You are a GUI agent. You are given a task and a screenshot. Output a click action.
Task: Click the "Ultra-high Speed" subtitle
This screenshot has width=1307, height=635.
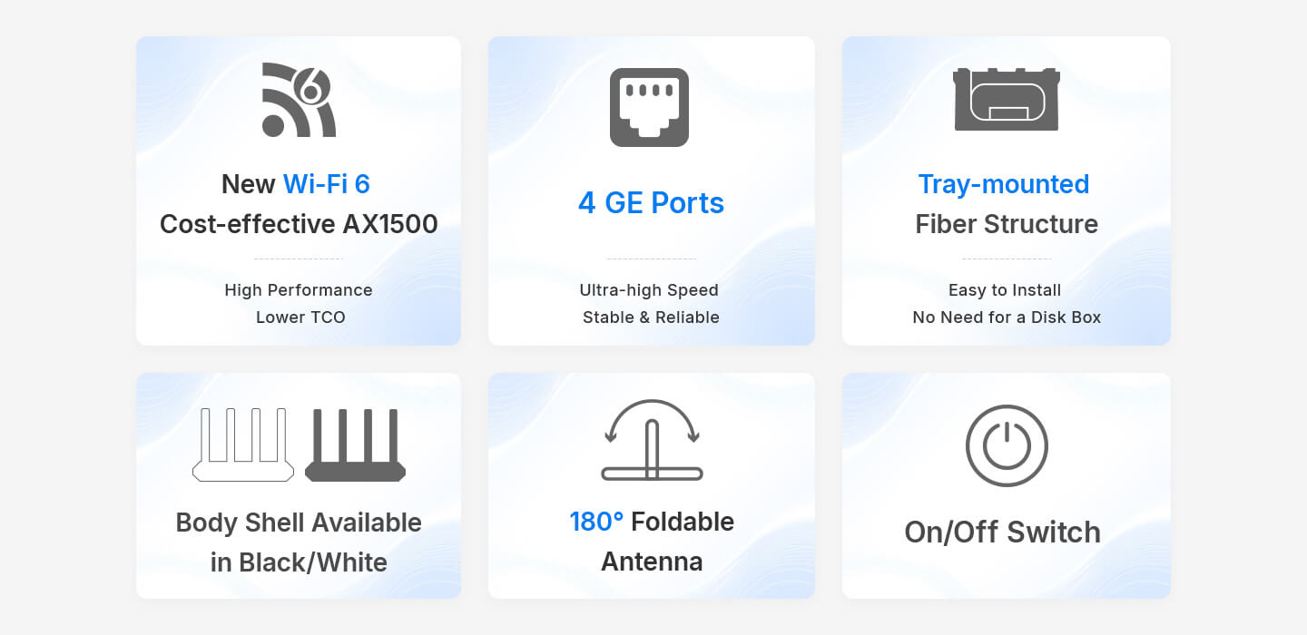point(649,290)
